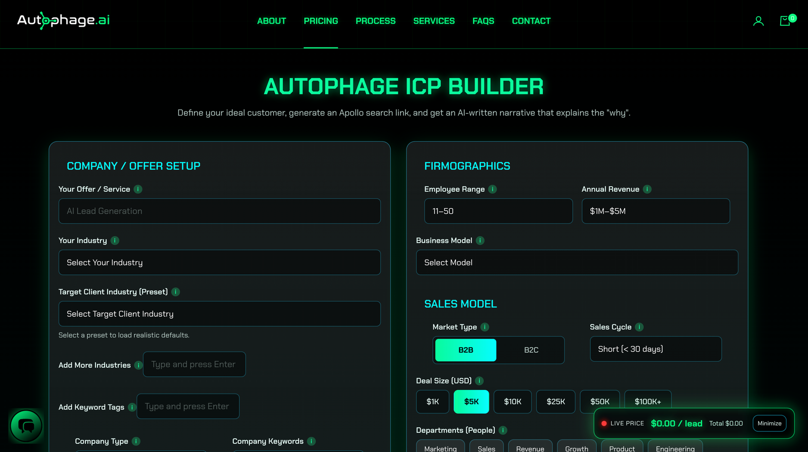Go to Process in navigation
The width and height of the screenshot is (808, 452).
coord(376,21)
